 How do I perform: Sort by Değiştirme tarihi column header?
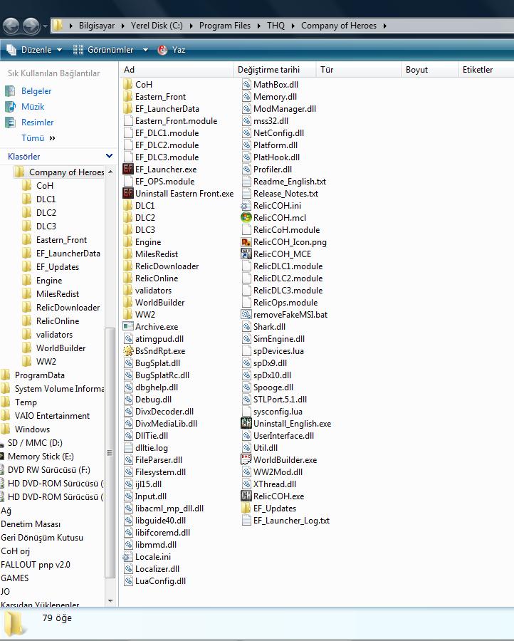click(x=275, y=70)
